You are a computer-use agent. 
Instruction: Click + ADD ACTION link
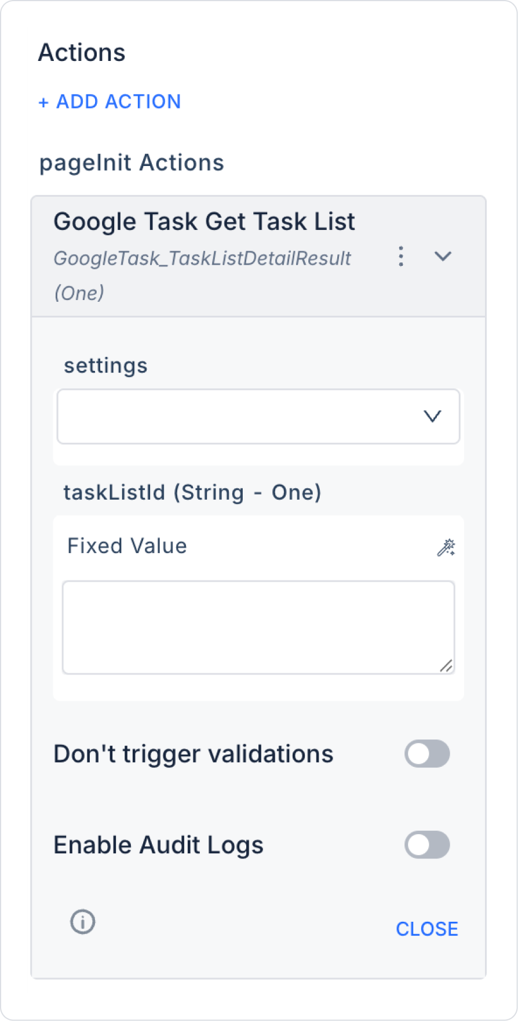click(x=110, y=102)
